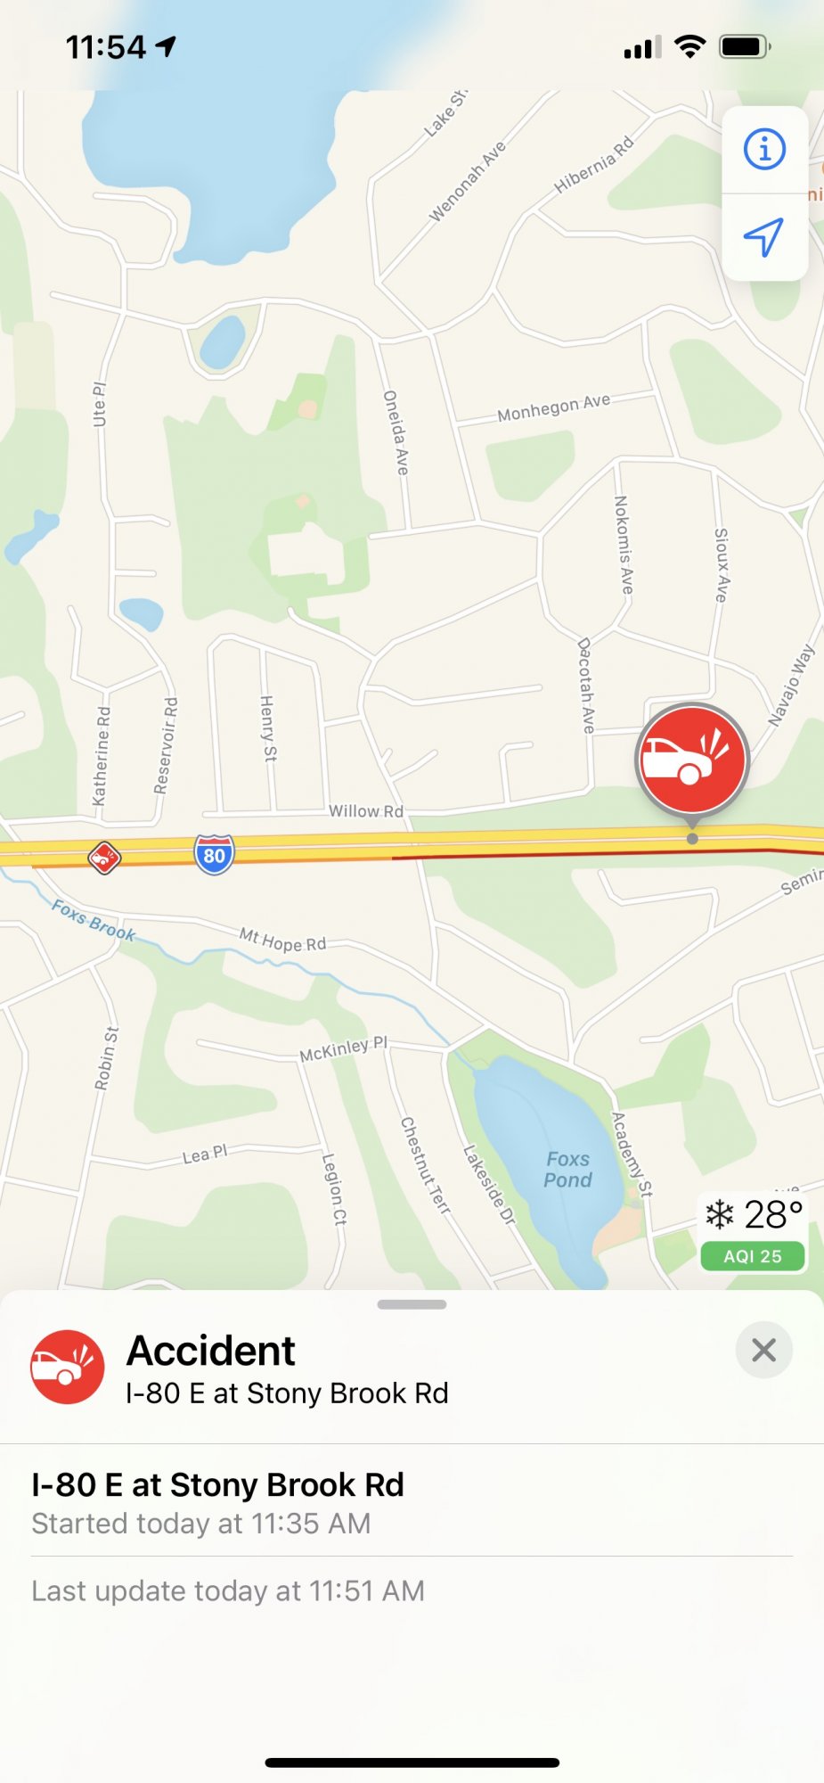Tap the Monhegon Ave street label
824x1783 pixels.
(554, 407)
